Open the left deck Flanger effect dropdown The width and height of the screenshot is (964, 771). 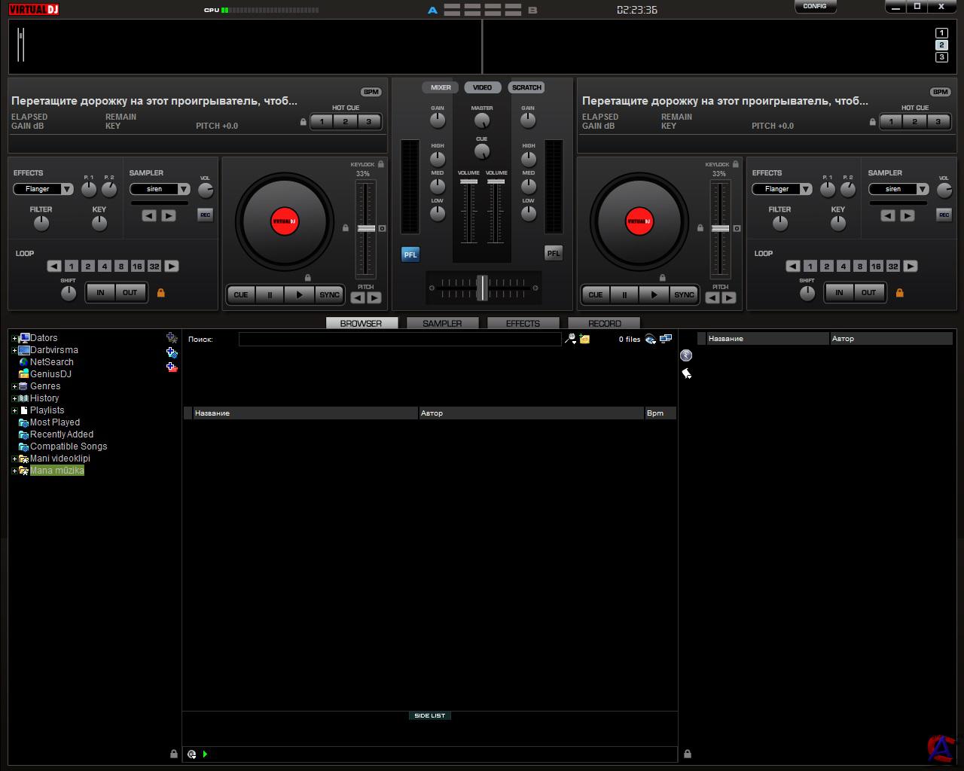coord(66,189)
